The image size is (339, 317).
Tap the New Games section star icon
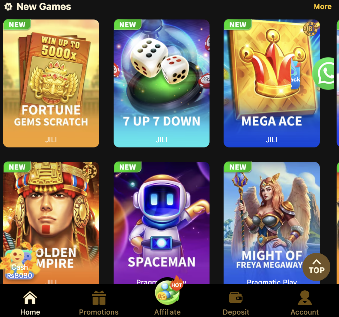pos(8,7)
